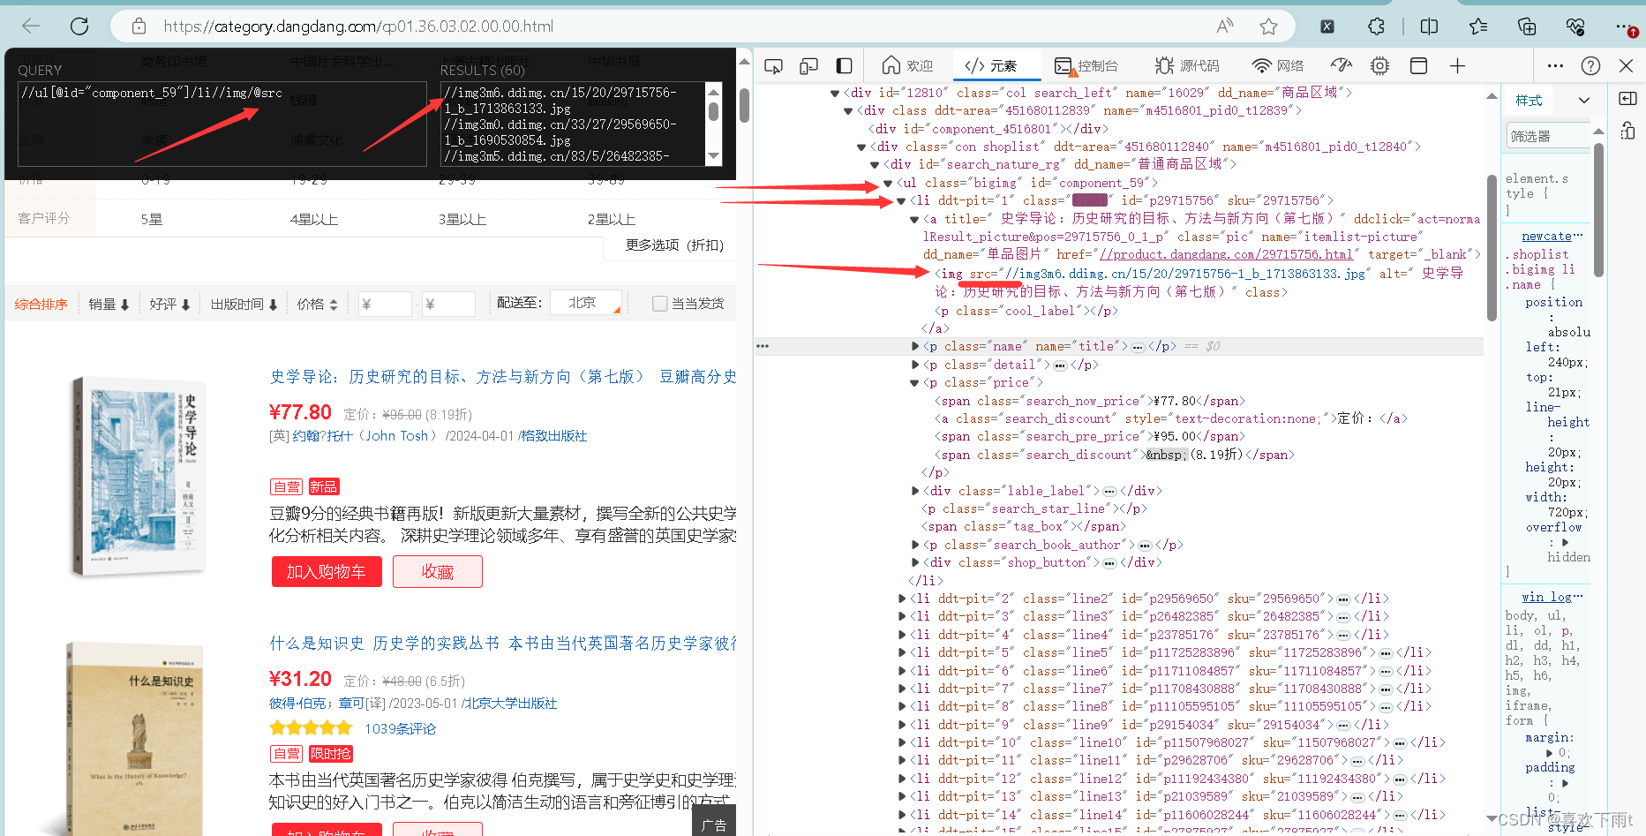The height and width of the screenshot is (836, 1646).
Task: Sort by 销量
Action: 109,305
